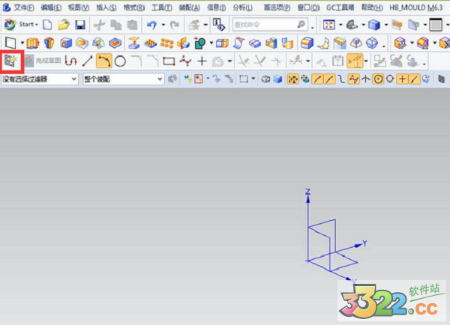The height and width of the screenshot is (325, 450).
Task: Open the selection filter combo box
Action: pos(40,79)
